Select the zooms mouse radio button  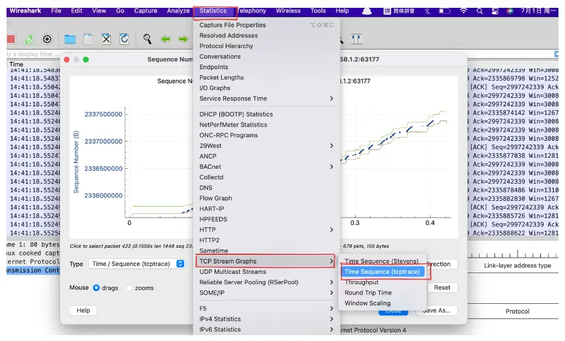click(129, 288)
